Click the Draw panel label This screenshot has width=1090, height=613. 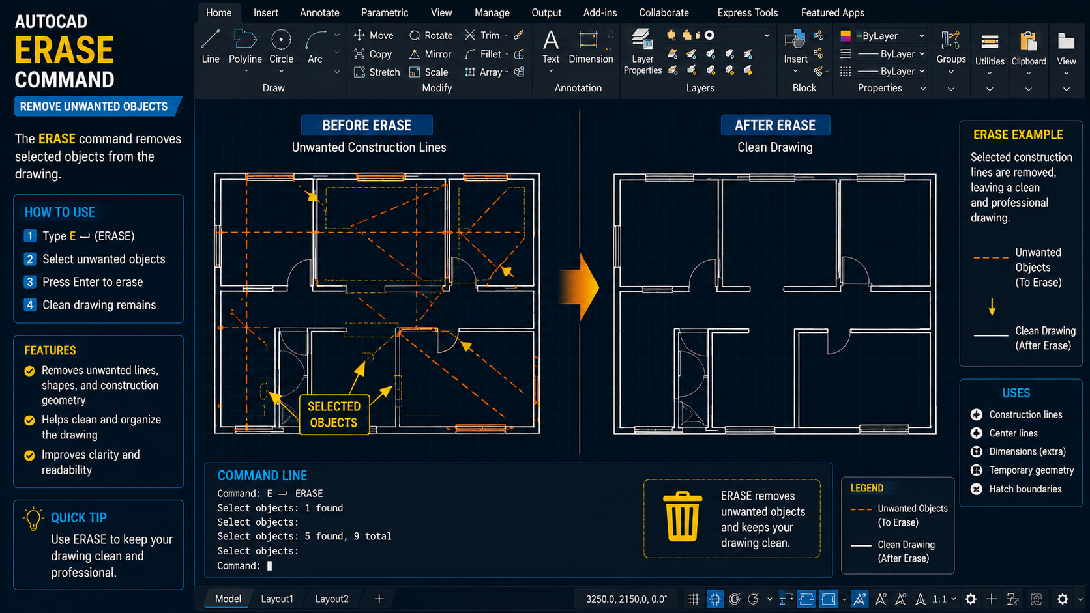point(273,88)
